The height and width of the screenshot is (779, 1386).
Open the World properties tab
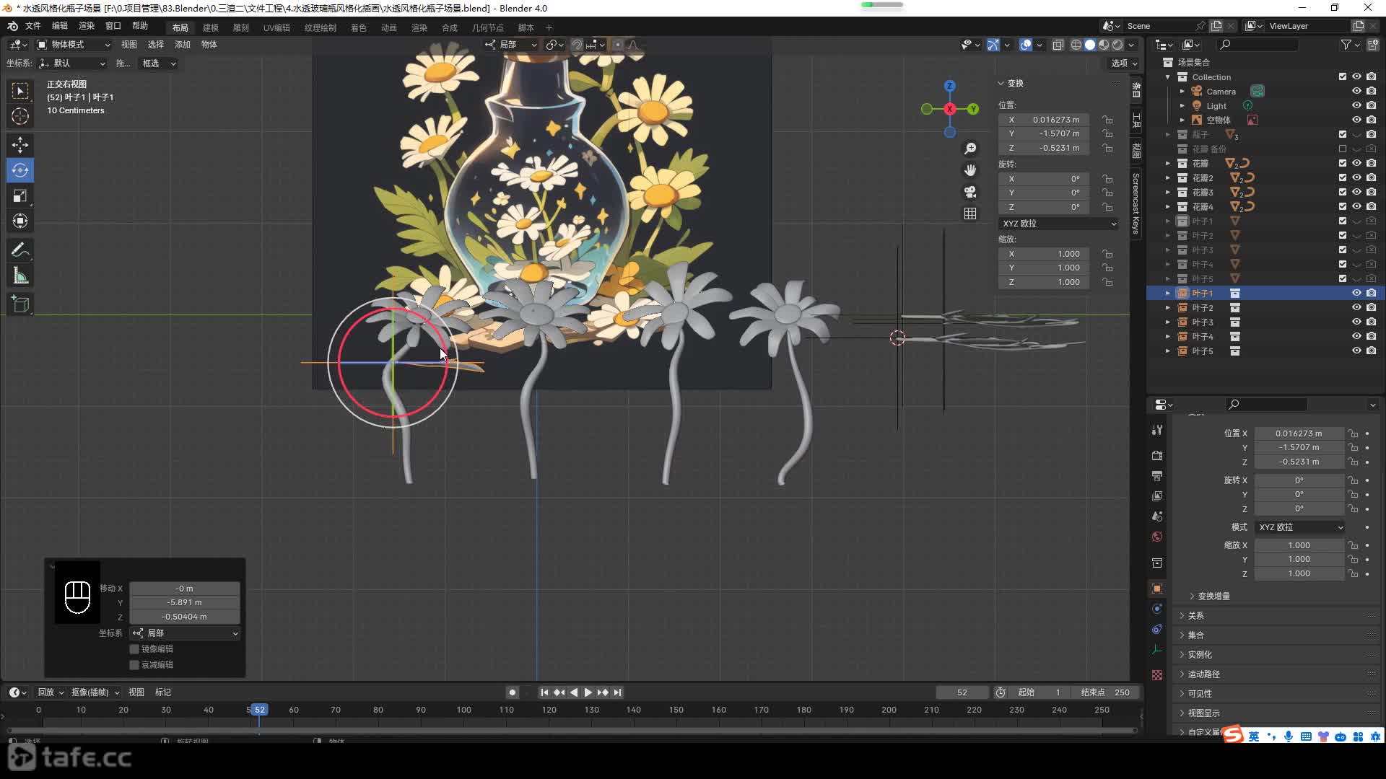1157,537
